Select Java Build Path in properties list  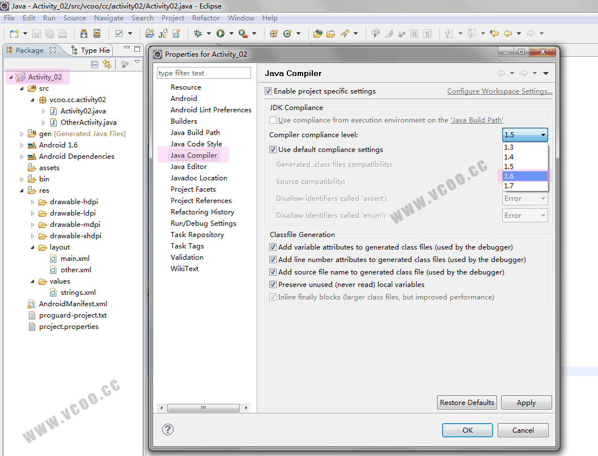pos(195,133)
